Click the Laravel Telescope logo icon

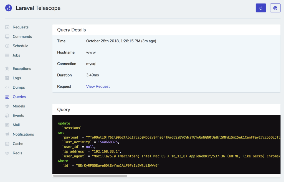tap(8, 8)
